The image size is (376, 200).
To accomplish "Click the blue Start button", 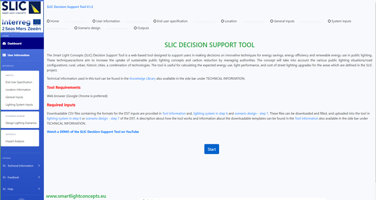I will point(212,149).
